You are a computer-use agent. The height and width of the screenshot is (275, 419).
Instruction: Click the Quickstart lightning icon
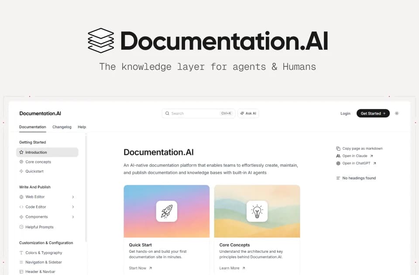click(21, 171)
